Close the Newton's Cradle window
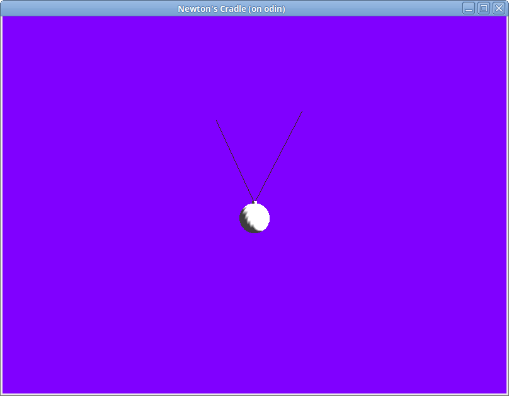Viewport: 509px width, 396px height. tap(499, 8)
